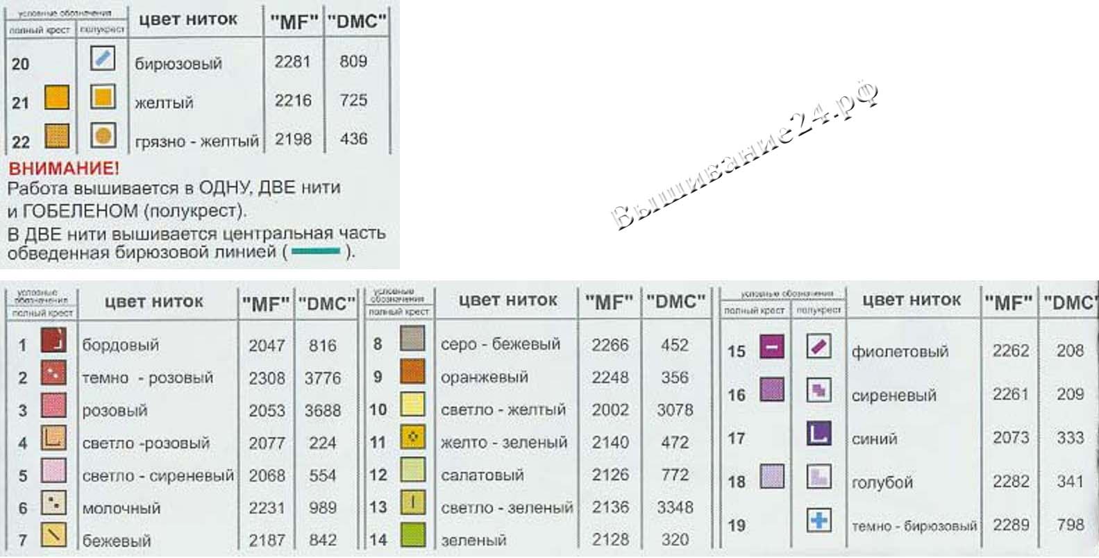Click the color name салатовый
The width and height of the screenshot is (1099, 558).
point(483,476)
